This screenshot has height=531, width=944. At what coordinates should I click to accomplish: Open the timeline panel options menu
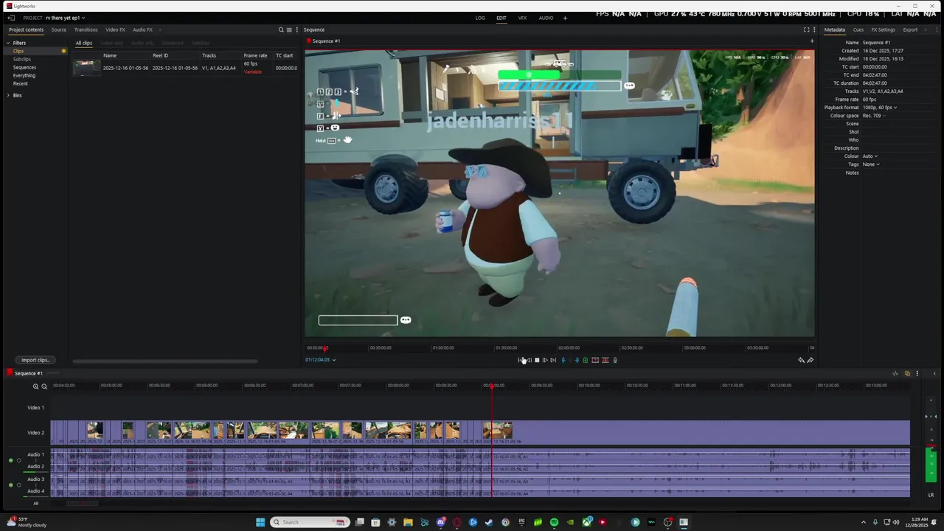917,373
